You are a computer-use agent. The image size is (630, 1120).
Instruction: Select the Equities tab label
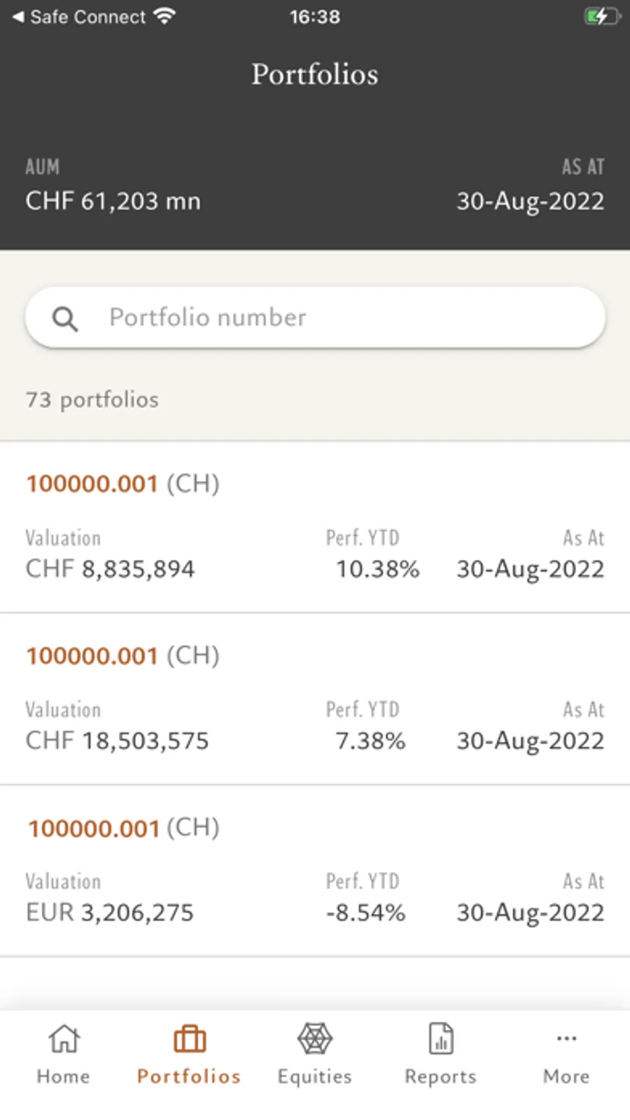pos(315,1077)
